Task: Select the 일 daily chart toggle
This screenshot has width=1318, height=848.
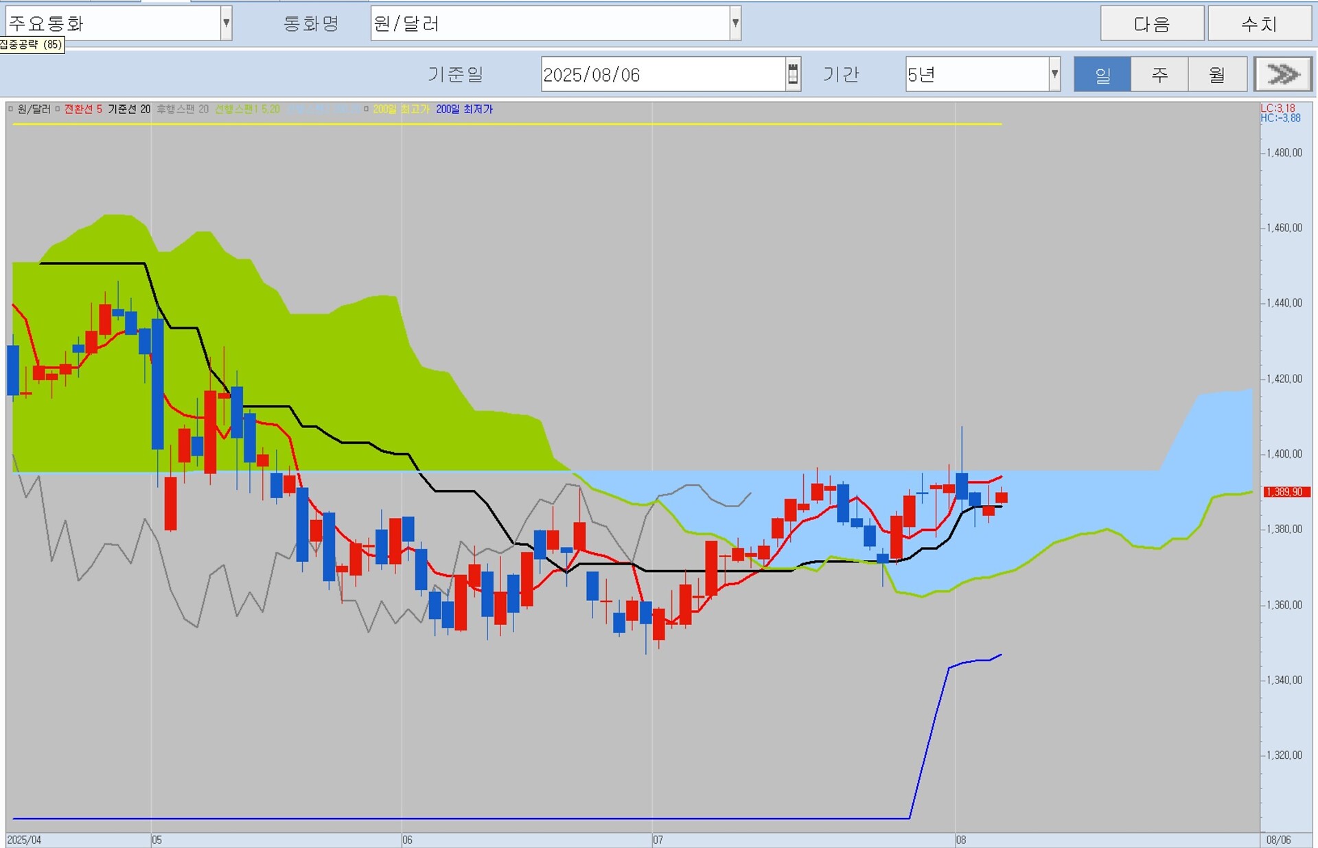Action: point(1102,74)
